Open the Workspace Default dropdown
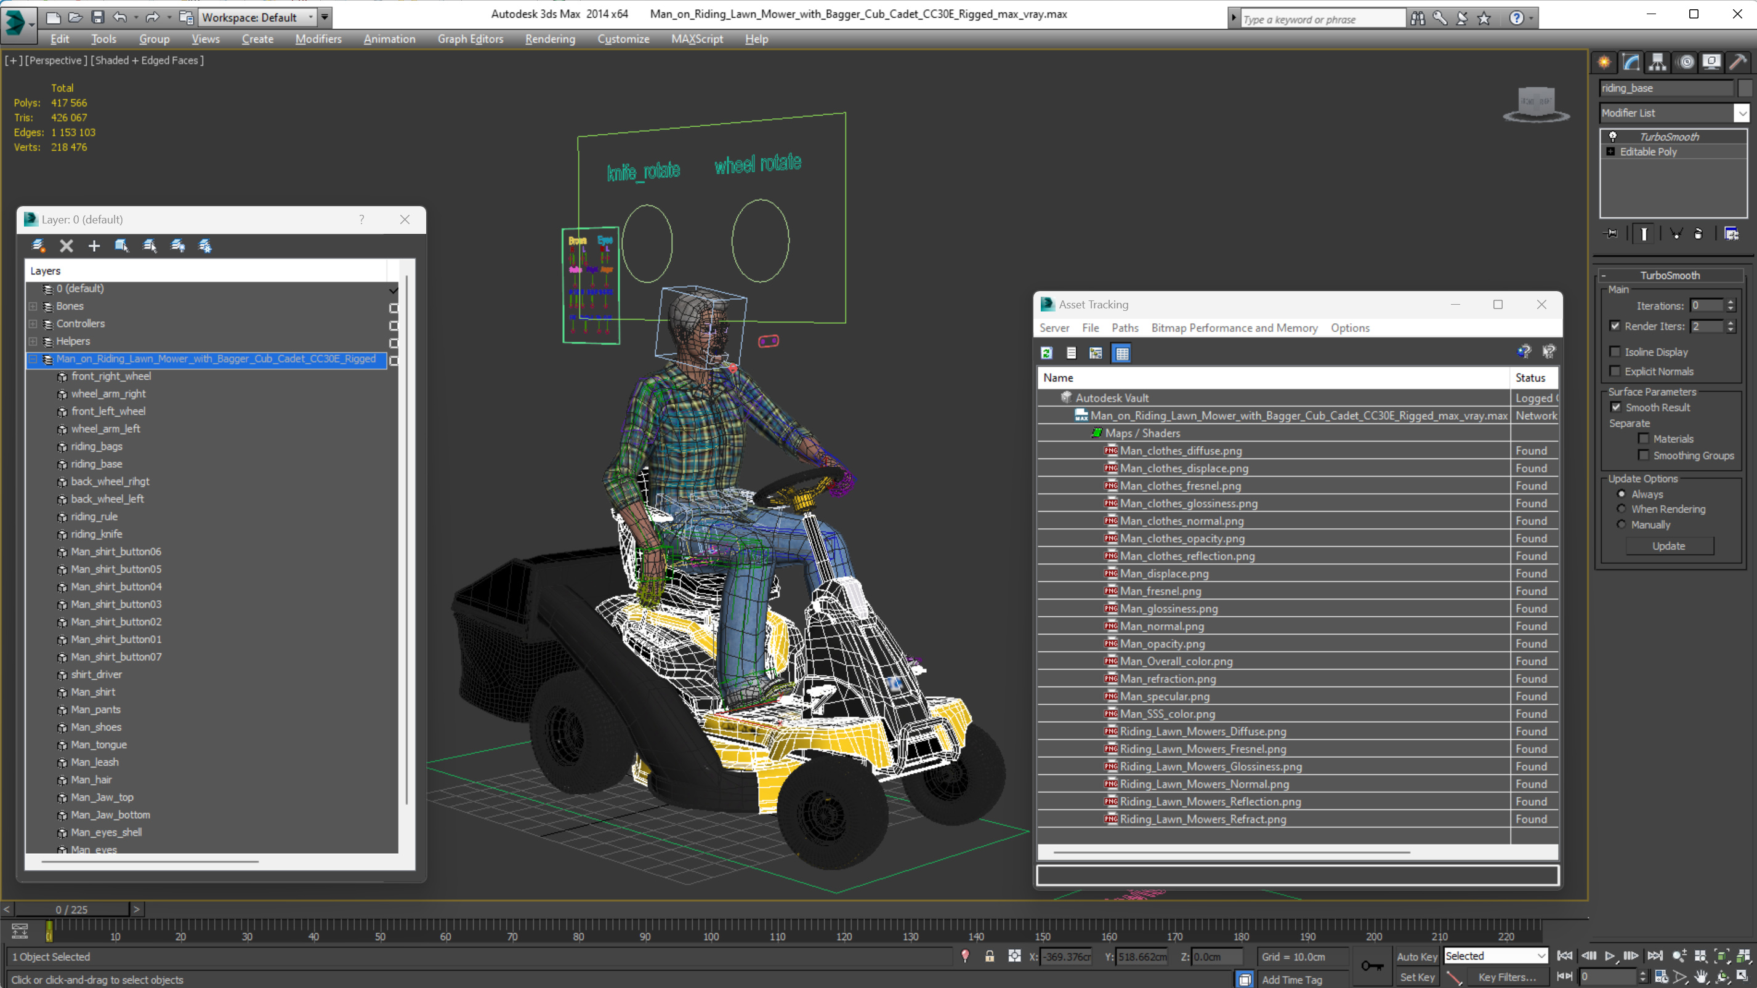Image resolution: width=1757 pixels, height=988 pixels. tap(257, 17)
